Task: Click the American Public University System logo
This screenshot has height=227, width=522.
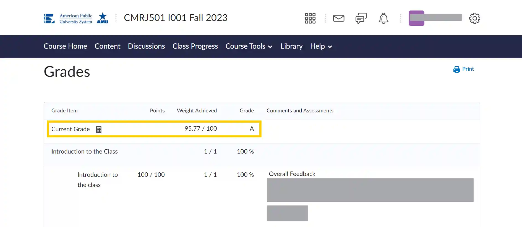Action: [68, 19]
